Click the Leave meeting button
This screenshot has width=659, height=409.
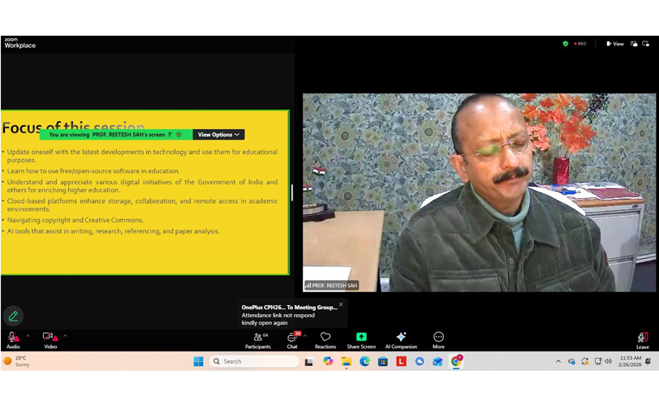[x=643, y=341]
